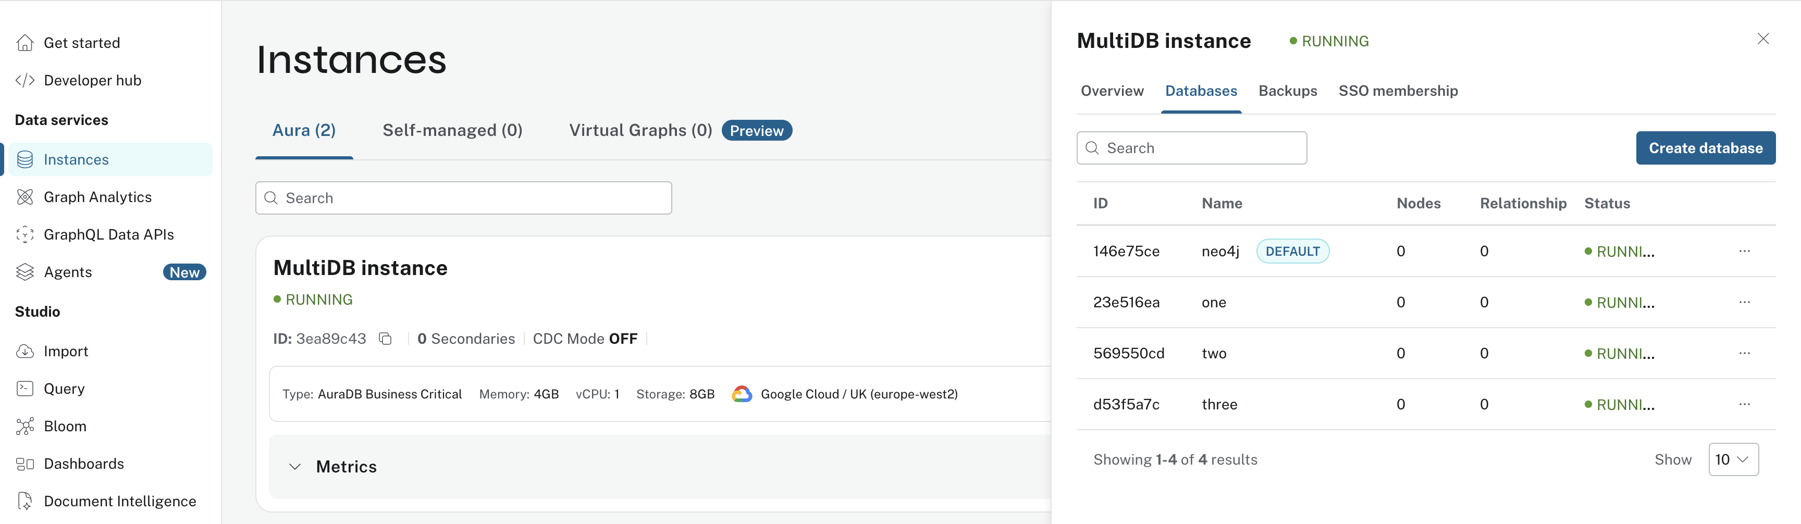This screenshot has height=524, width=1801.
Task: Open the Agents page
Action: pos(68,272)
